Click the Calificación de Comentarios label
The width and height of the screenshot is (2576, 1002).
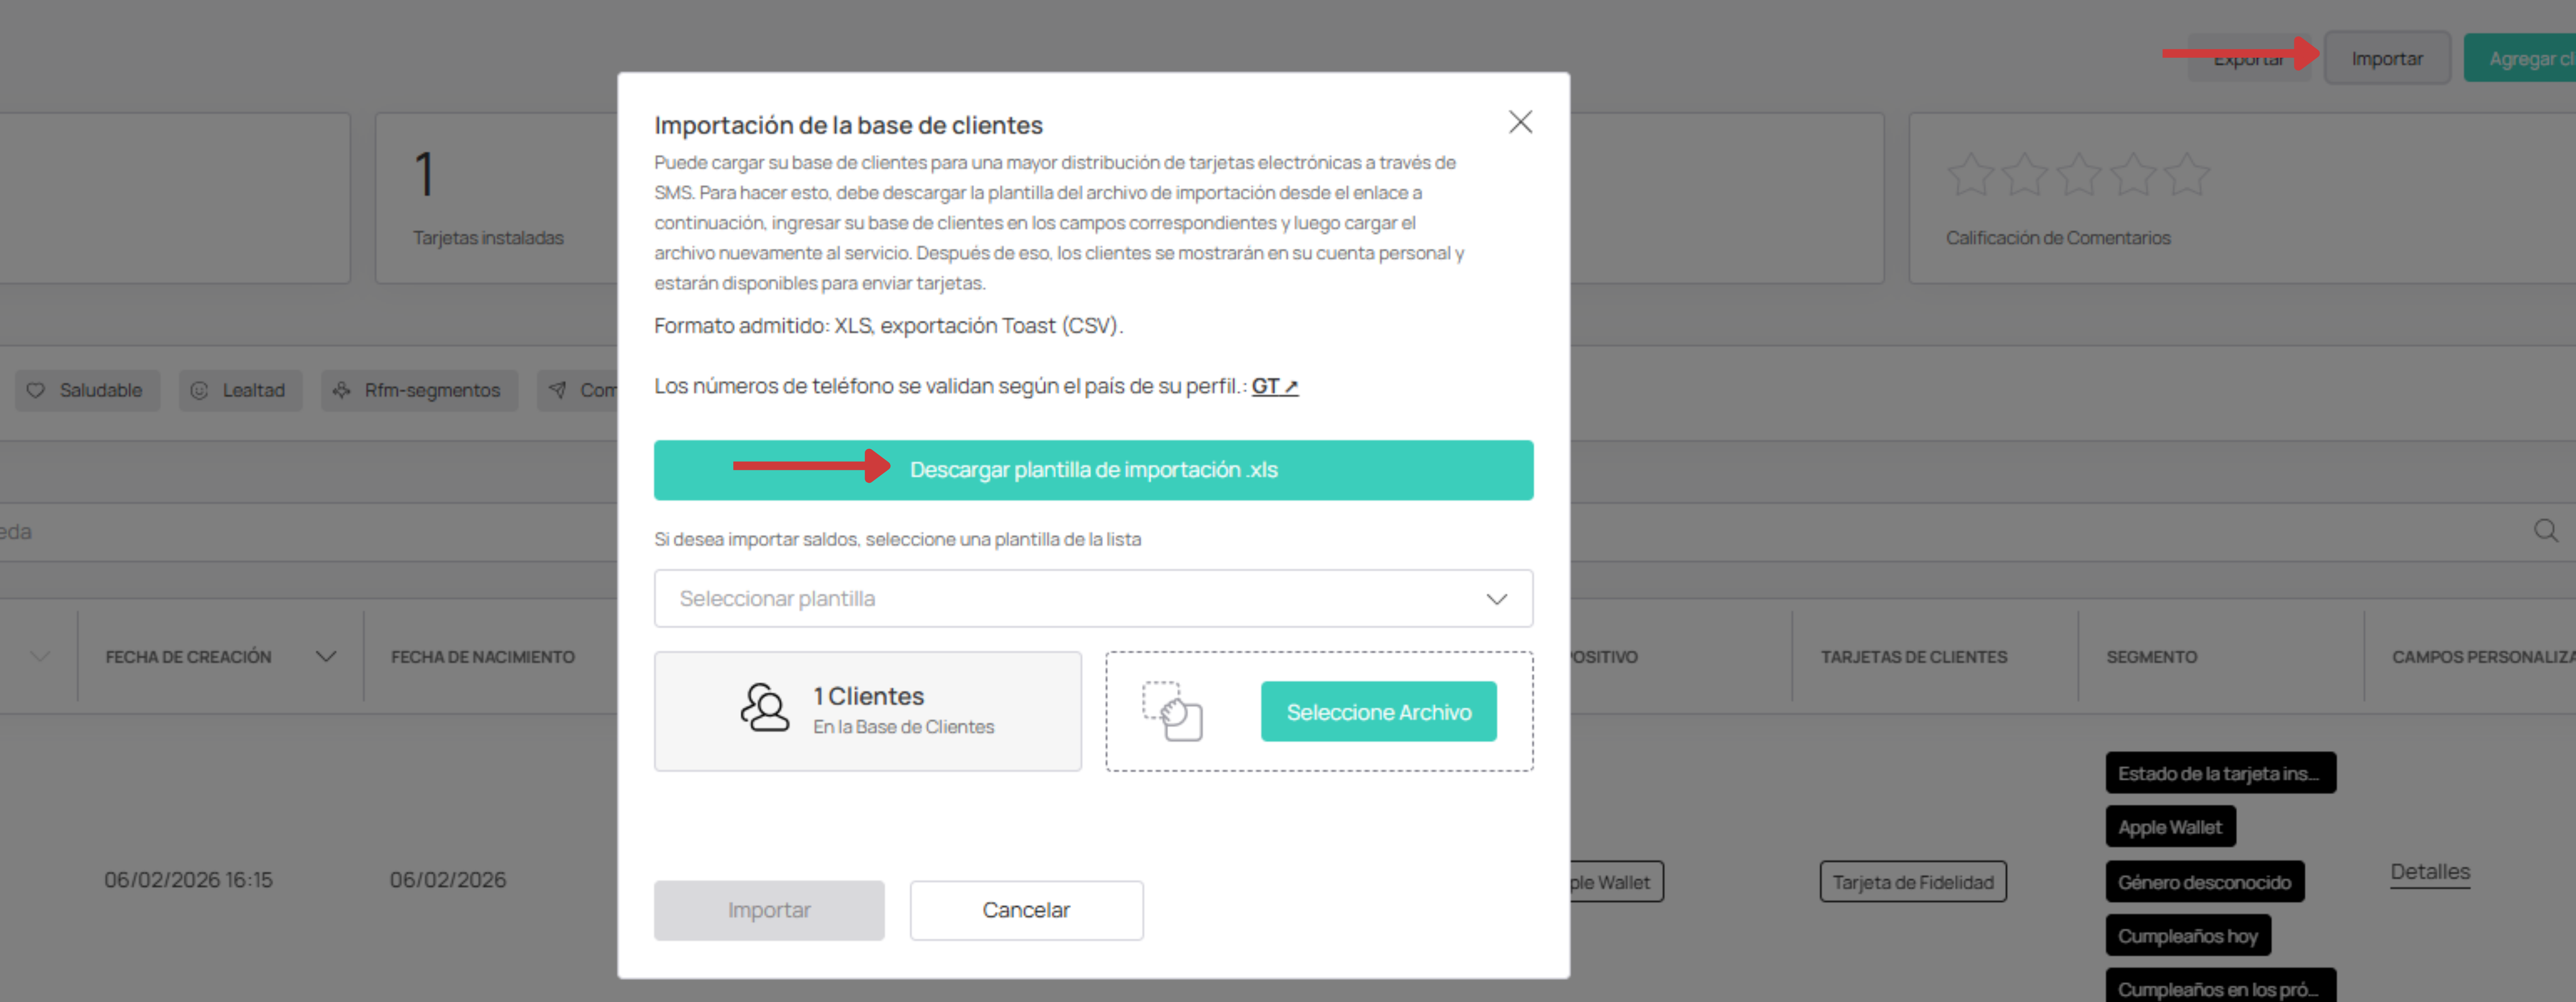[2057, 238]
